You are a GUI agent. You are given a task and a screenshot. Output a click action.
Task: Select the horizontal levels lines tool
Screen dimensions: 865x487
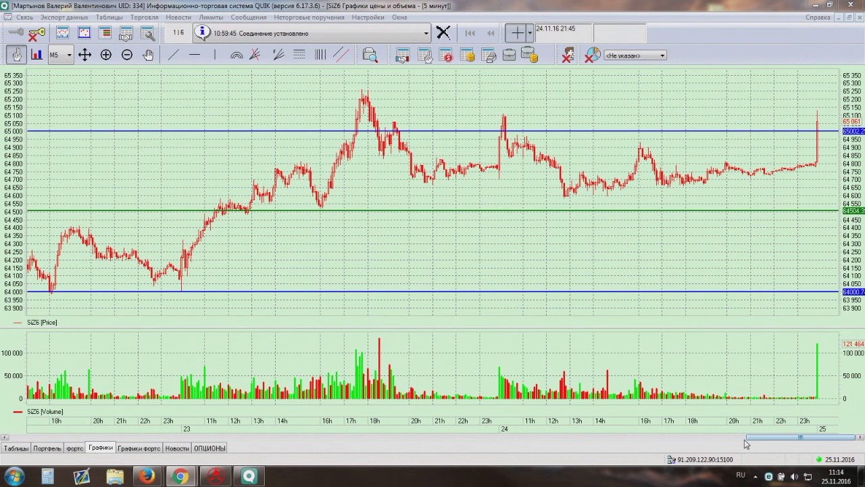point(299,55)
